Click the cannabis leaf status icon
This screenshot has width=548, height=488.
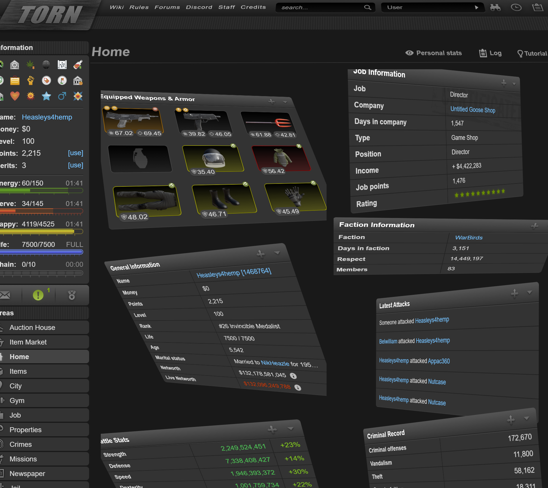[x=30, y=65]
